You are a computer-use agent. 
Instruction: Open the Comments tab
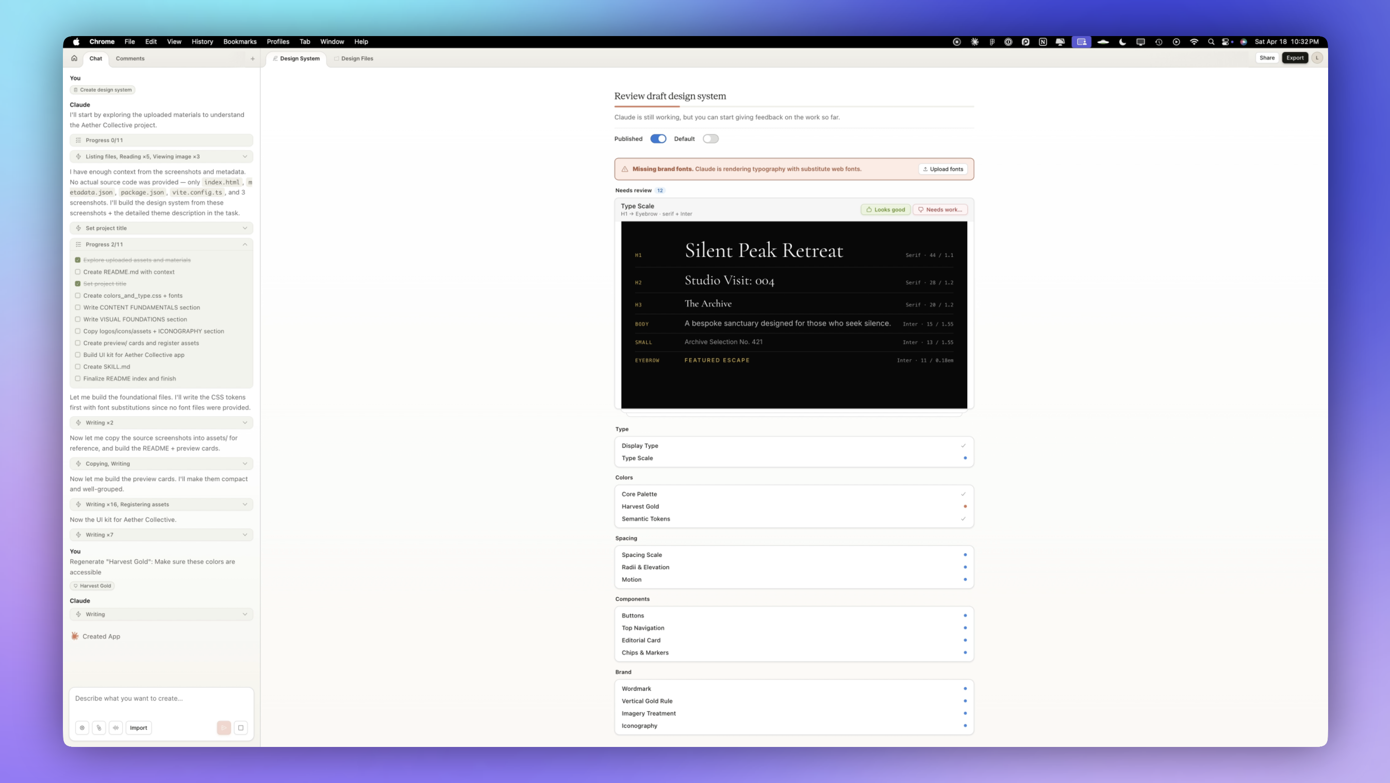click(x=130, y=58)
